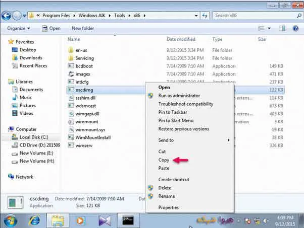The image size is (304, 228).
Task: Open address bar history dropdown
Action: tap(196, 16)
